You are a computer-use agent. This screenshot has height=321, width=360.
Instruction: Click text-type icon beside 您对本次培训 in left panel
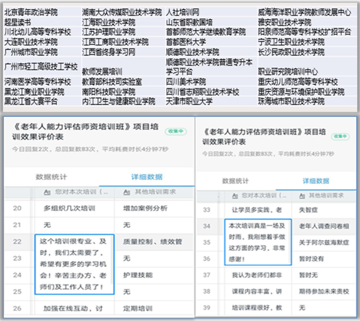pyautogui.click(x=47, y=192)
